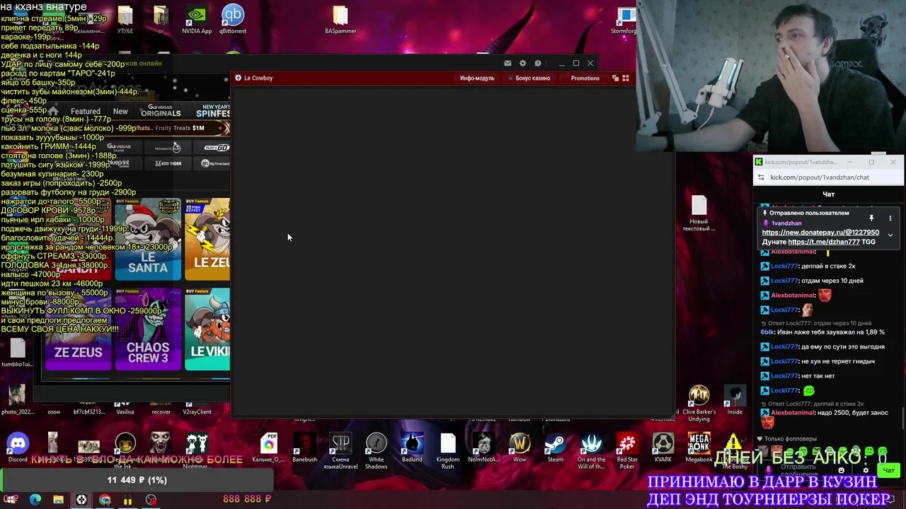Open Steam desktop shortcut

point(556,448)
